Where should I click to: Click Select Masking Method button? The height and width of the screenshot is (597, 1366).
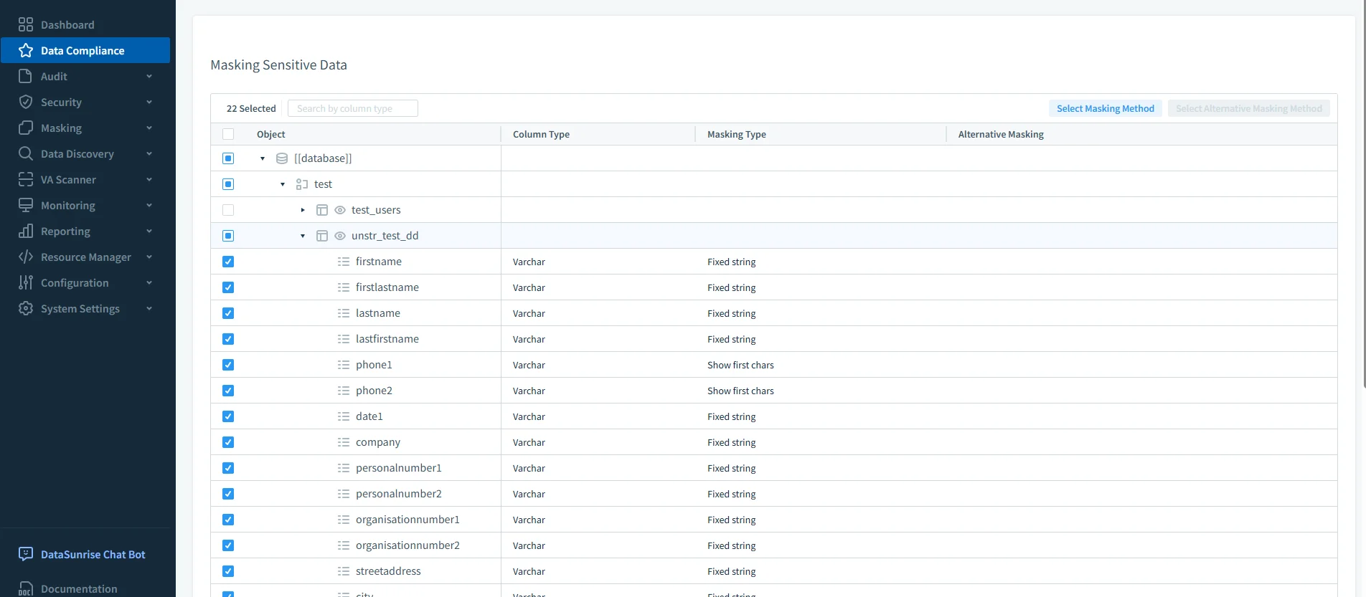coord(1105,108)
